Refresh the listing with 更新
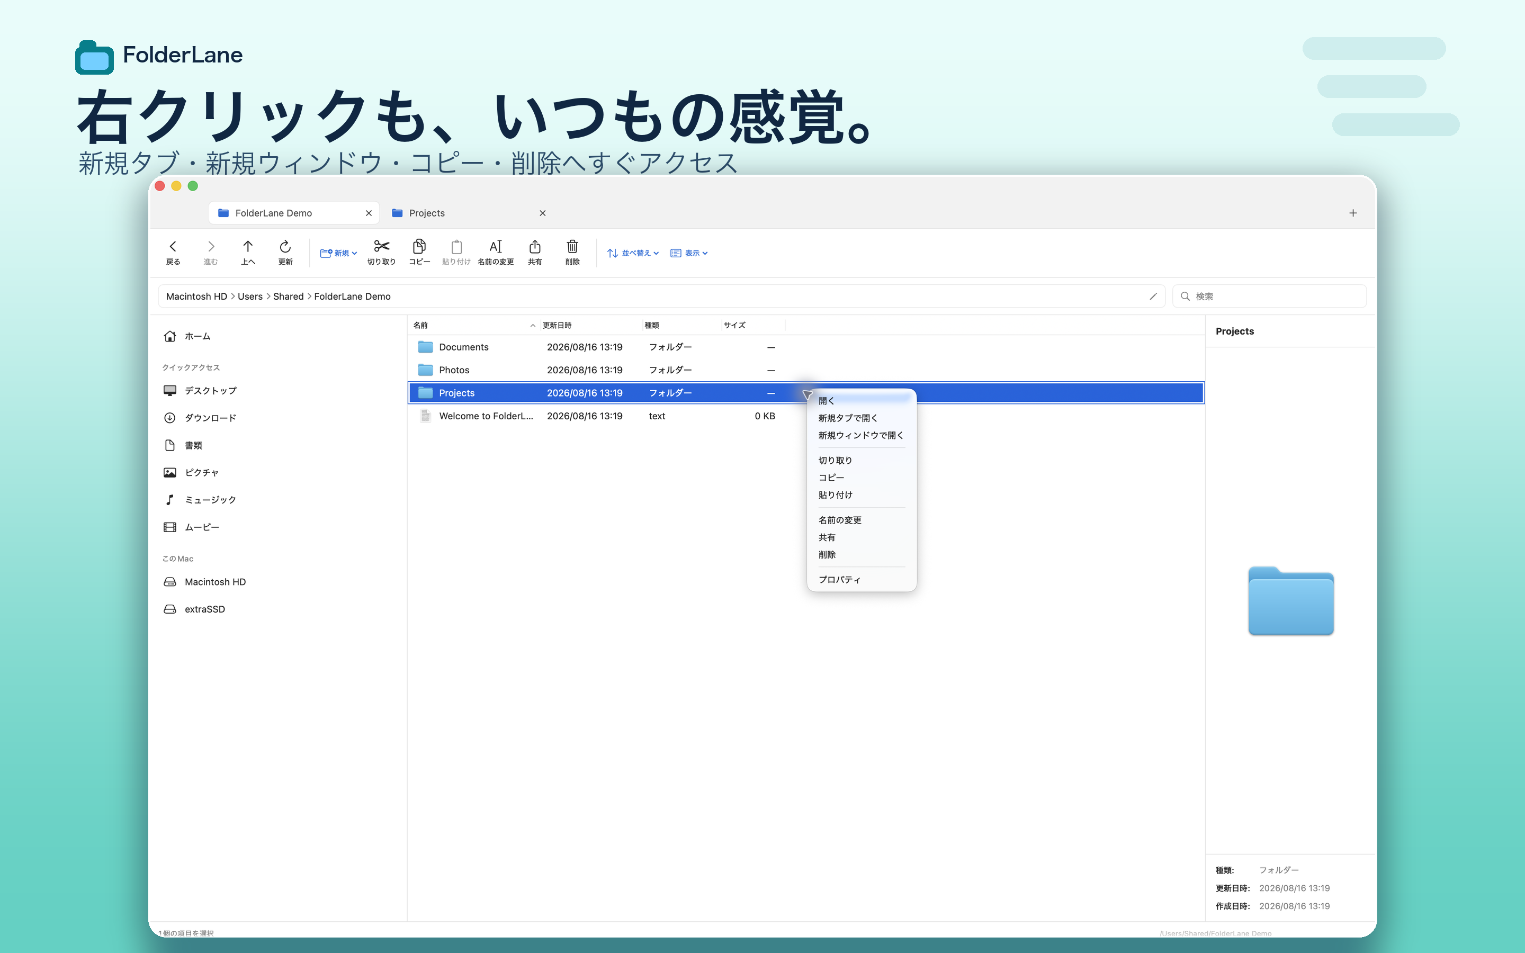 coord(285,252)
